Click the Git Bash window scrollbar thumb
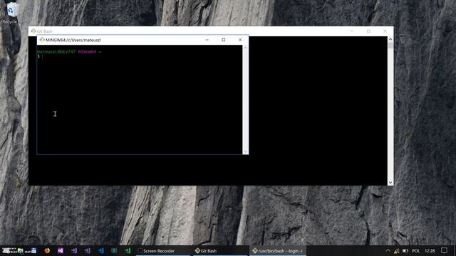Screen dimensions: 456x256 (x=390, y=45)
